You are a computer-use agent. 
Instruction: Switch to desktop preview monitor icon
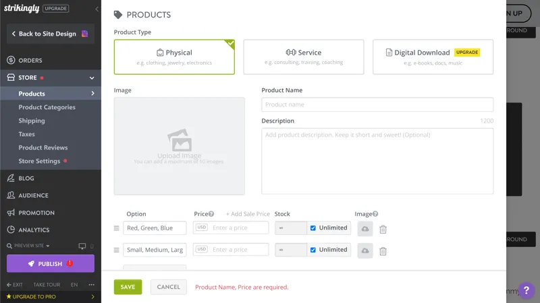(x=82, y=246)
